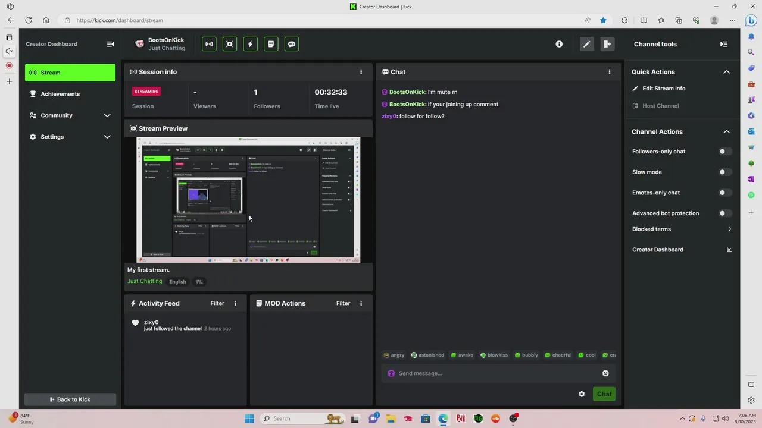This screenshot has width=762, height=428.
Task: Open the chat bubbles icon in top toolbar
Action: 291,43
